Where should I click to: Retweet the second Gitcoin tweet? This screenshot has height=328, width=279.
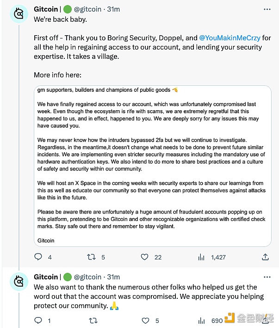(93, 321)
